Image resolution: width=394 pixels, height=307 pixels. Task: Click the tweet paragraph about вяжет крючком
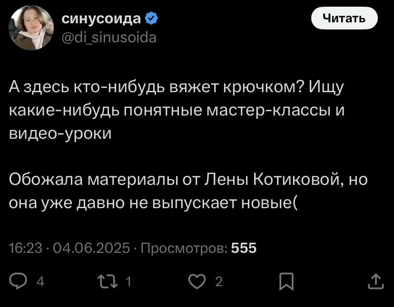(177, 110)
